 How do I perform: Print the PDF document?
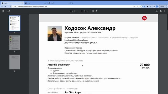pos(161,11)
